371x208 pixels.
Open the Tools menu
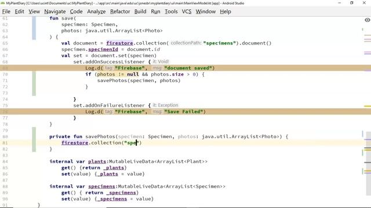pyautogui.click(x=171, y=12)
